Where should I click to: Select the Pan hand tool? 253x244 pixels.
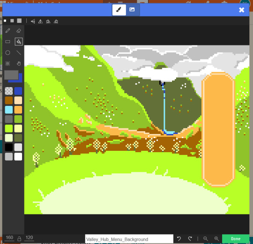pyautogui.click(x=19, y=63)
